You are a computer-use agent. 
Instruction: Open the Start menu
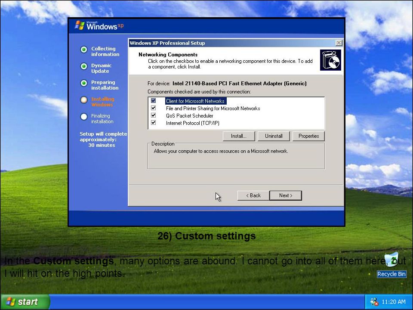tap(25, 302)
